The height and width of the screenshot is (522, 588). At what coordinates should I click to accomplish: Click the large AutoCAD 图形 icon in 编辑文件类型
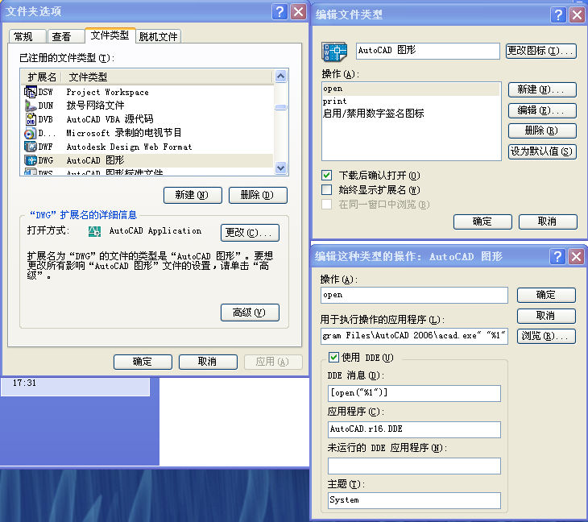pos(333,52)
